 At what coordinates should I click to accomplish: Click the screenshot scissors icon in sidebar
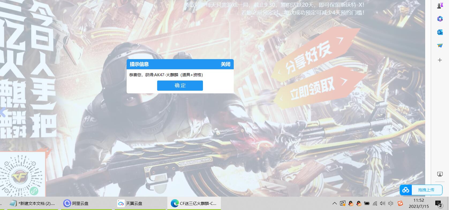coord(440,174)
